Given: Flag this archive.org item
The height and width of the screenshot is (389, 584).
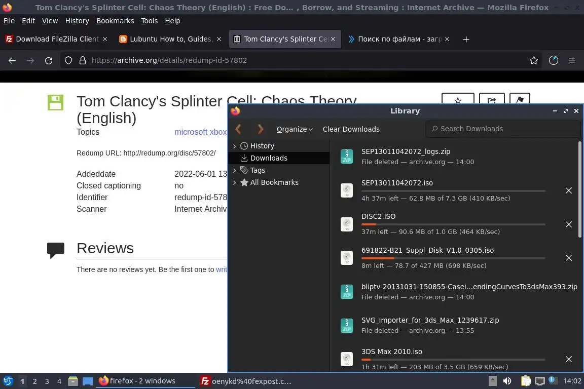Looking at the screenshot, I should [x=520, y=99].
